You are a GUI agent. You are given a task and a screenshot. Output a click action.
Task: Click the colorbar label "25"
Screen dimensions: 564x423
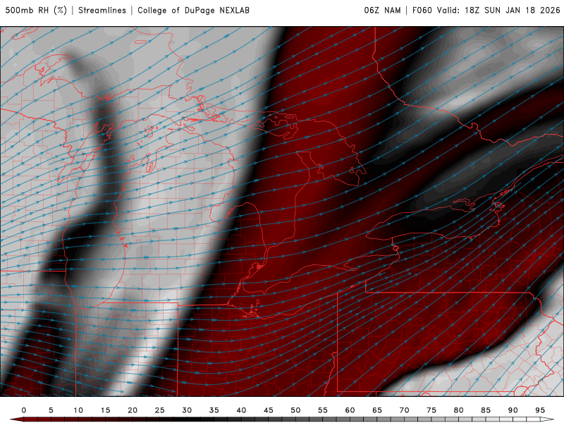pyautogui.click(x=160, y=410)
